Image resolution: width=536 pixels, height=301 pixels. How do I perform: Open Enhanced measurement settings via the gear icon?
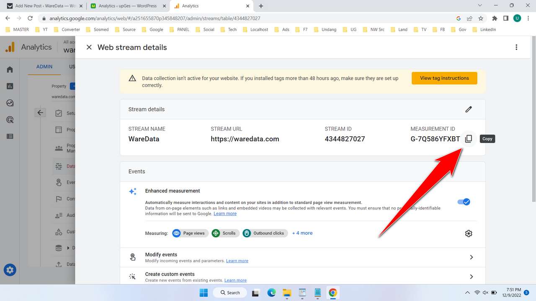point(468,233)
